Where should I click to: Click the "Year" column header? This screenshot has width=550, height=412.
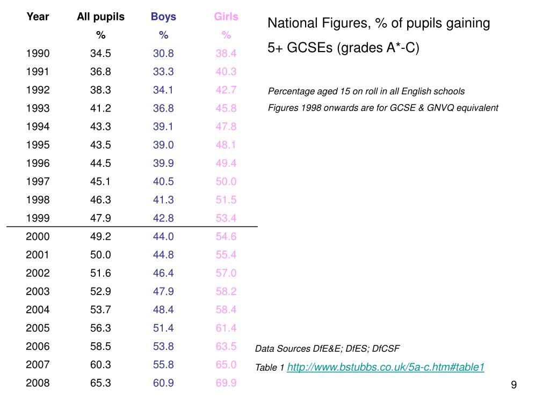tap(38, 17)
